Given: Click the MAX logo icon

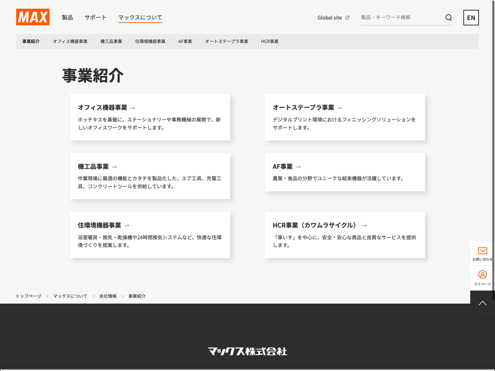Looking at the screenshot, I should tap(33, 17).
